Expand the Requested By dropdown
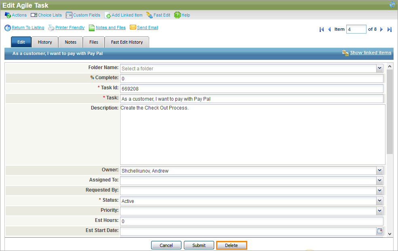This screenshot has width=398, height=251. [379, 191]
